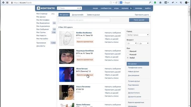Click the friend name search input field

pos(84,20)
